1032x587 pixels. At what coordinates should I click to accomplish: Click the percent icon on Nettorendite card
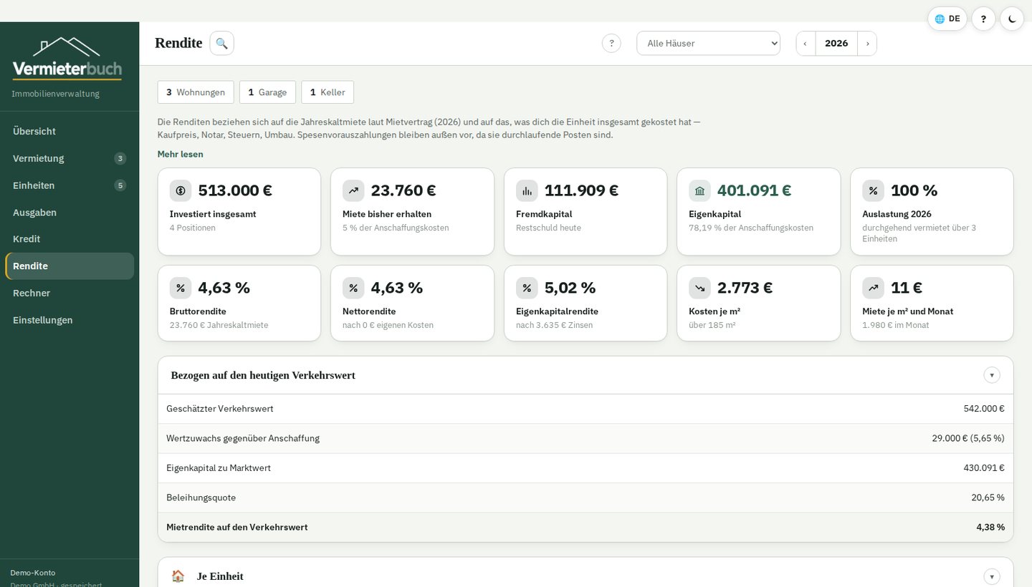point(353,288)
